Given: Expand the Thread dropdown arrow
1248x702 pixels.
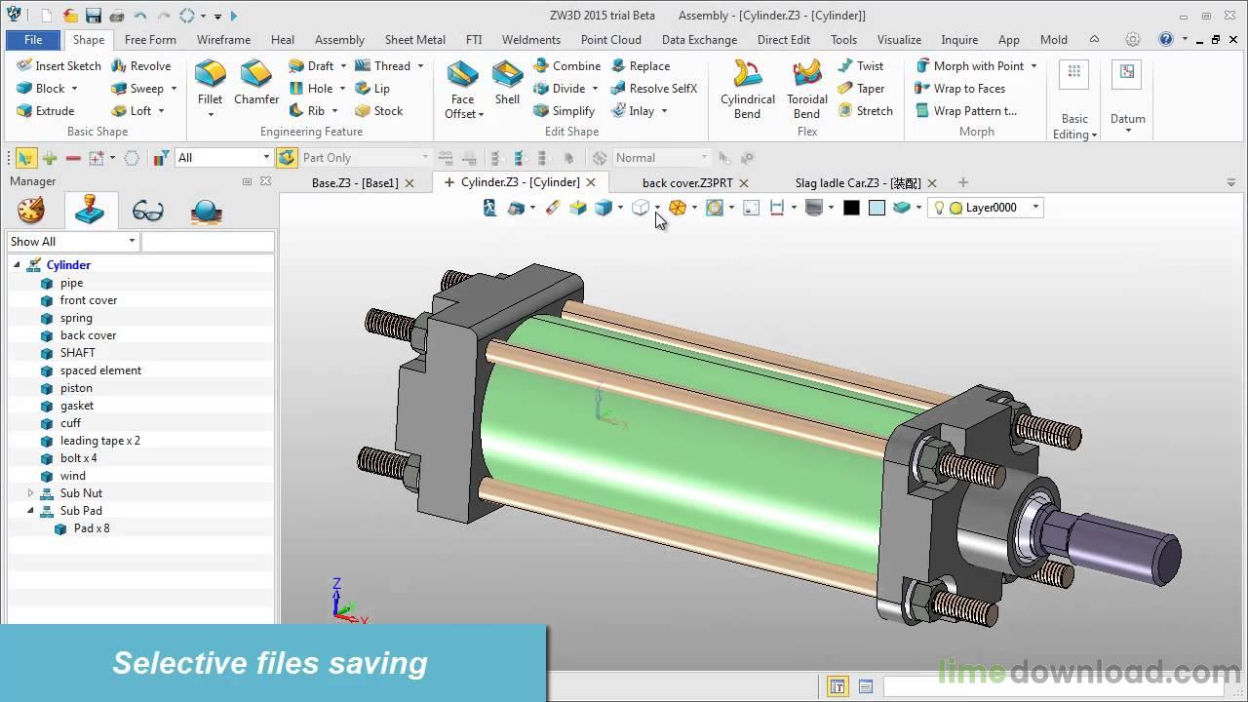Looking at the screenshot, I should (420, 65).
